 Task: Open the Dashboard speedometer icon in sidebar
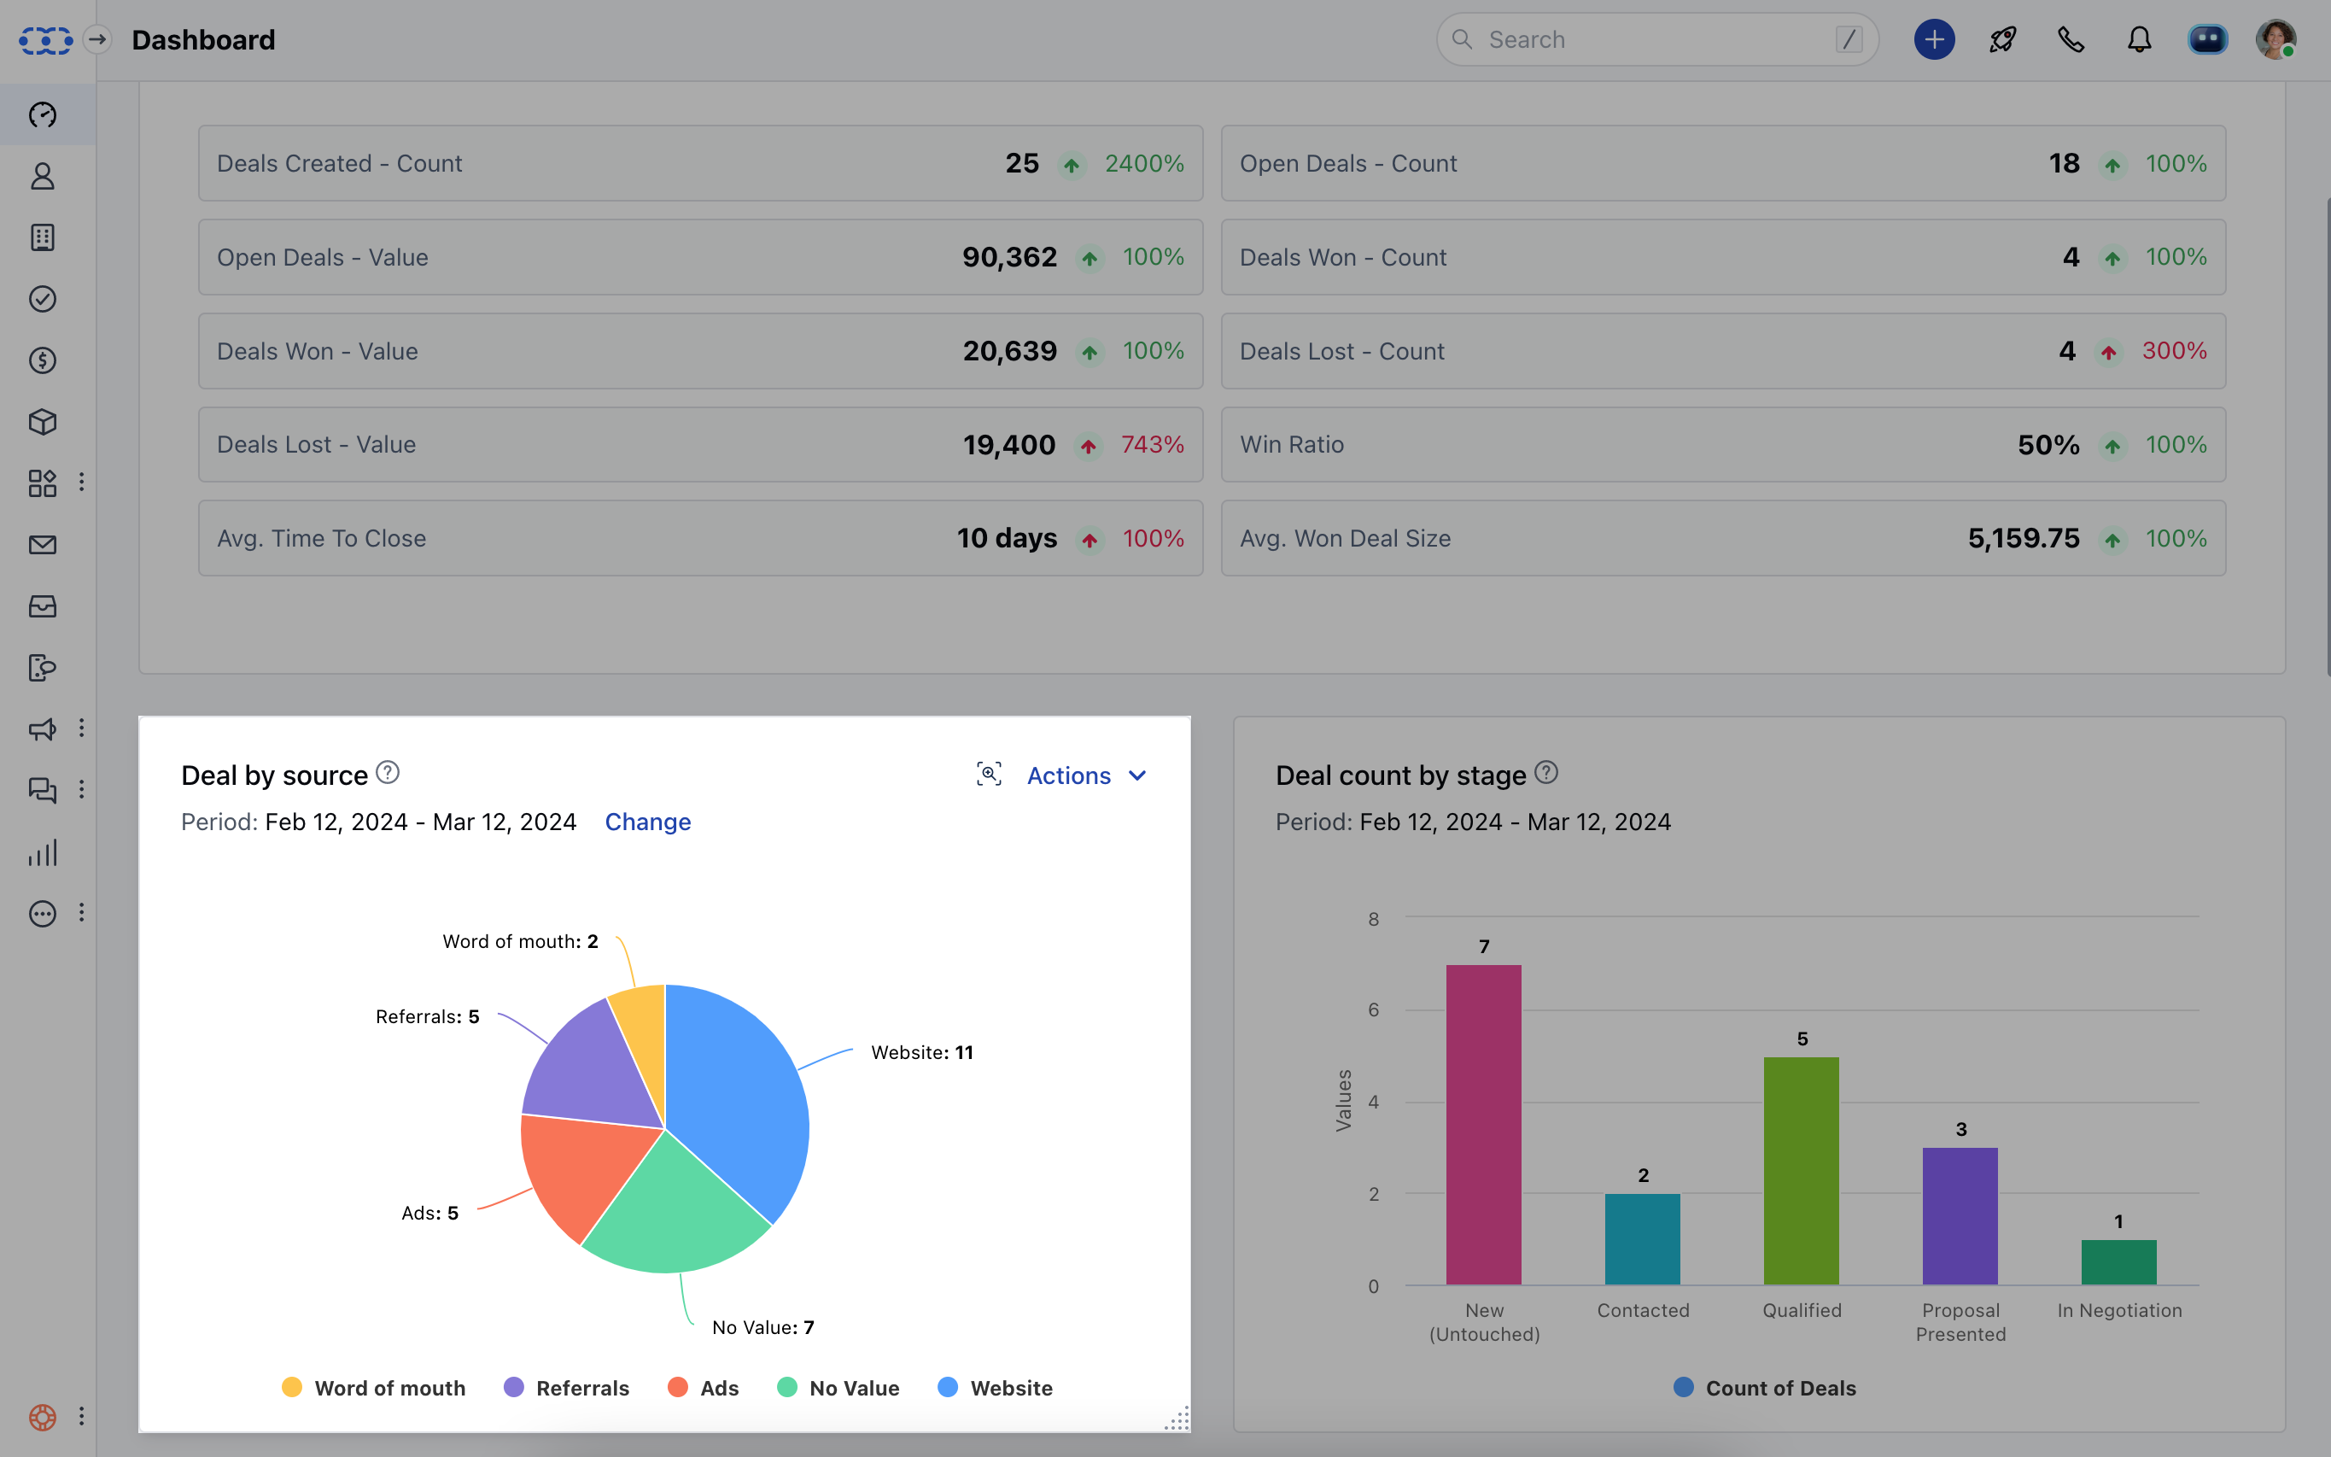click(x=43, y=114)
